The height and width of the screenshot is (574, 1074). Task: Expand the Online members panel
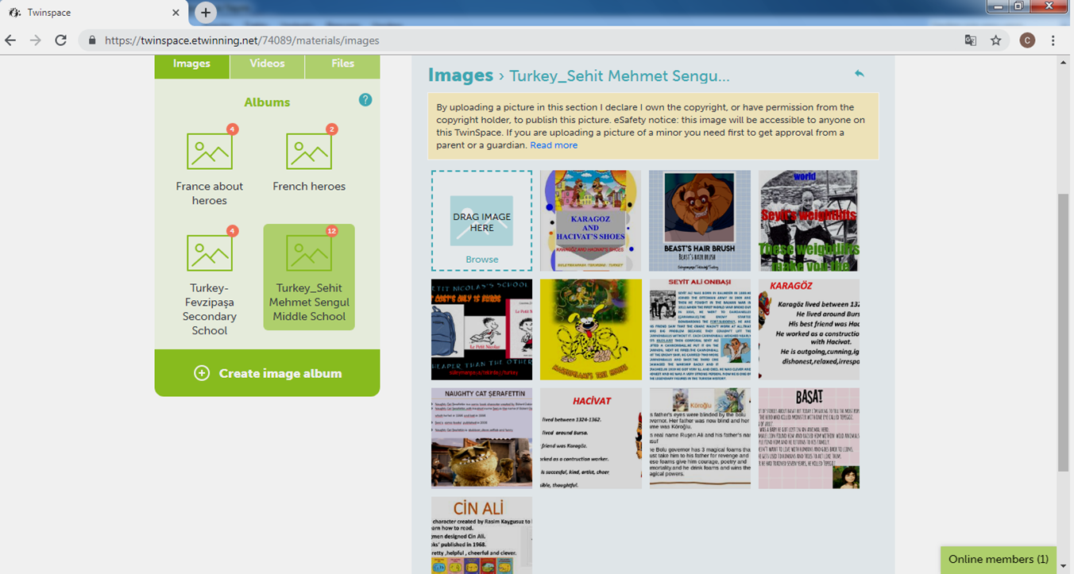[x=998, y=560]
